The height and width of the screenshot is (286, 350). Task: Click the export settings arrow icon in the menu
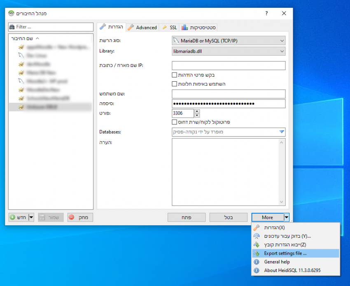point(257,253)
